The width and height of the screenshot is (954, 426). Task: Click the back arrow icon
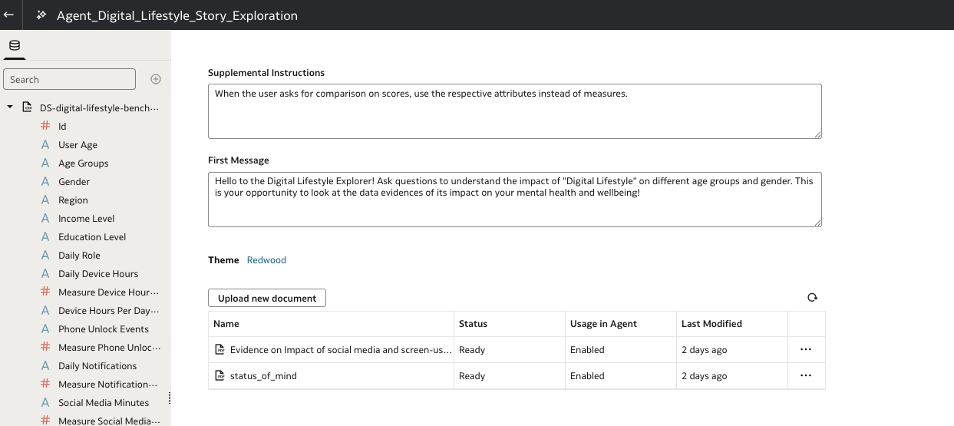point(9,15)
